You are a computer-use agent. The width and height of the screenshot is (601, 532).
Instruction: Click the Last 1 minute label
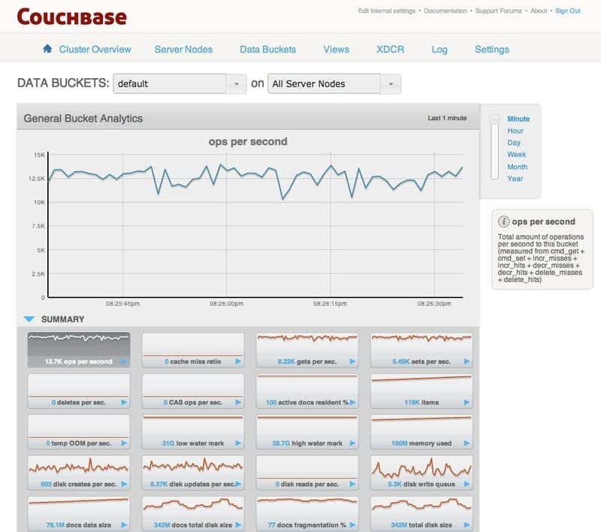[447, 118]
